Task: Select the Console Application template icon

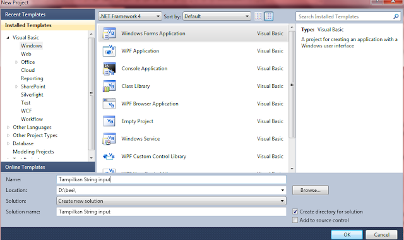Action: click(x=109, y=69)
